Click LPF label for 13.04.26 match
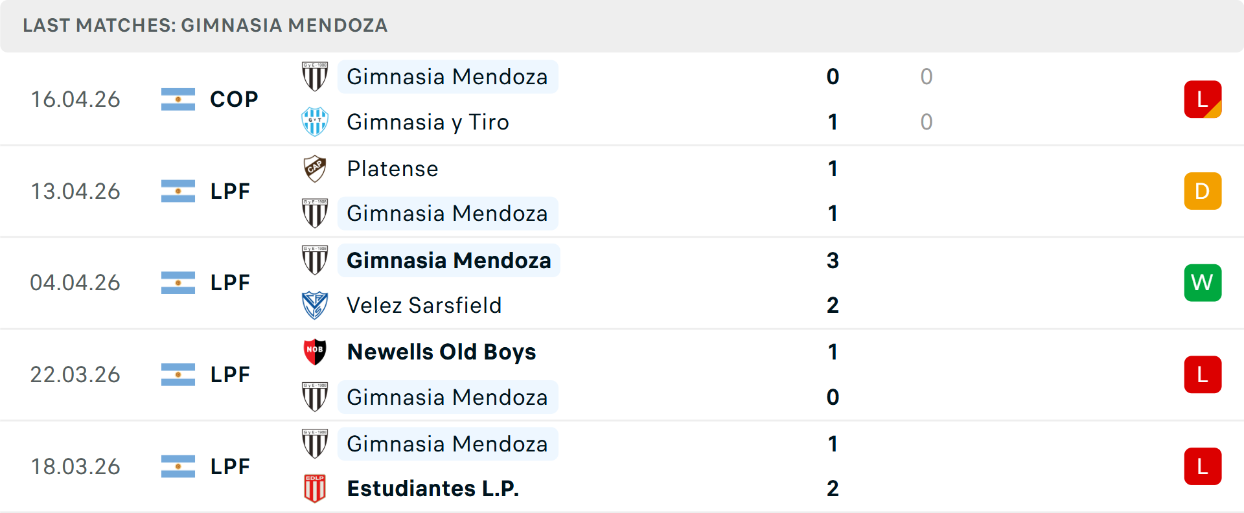Screen dimensions: 1244x513 [230, 191]
